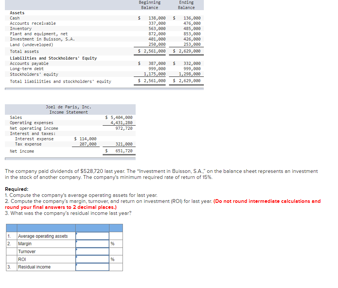
Task: Click the Sales amount $5,404,000
Action: point(119,117)
